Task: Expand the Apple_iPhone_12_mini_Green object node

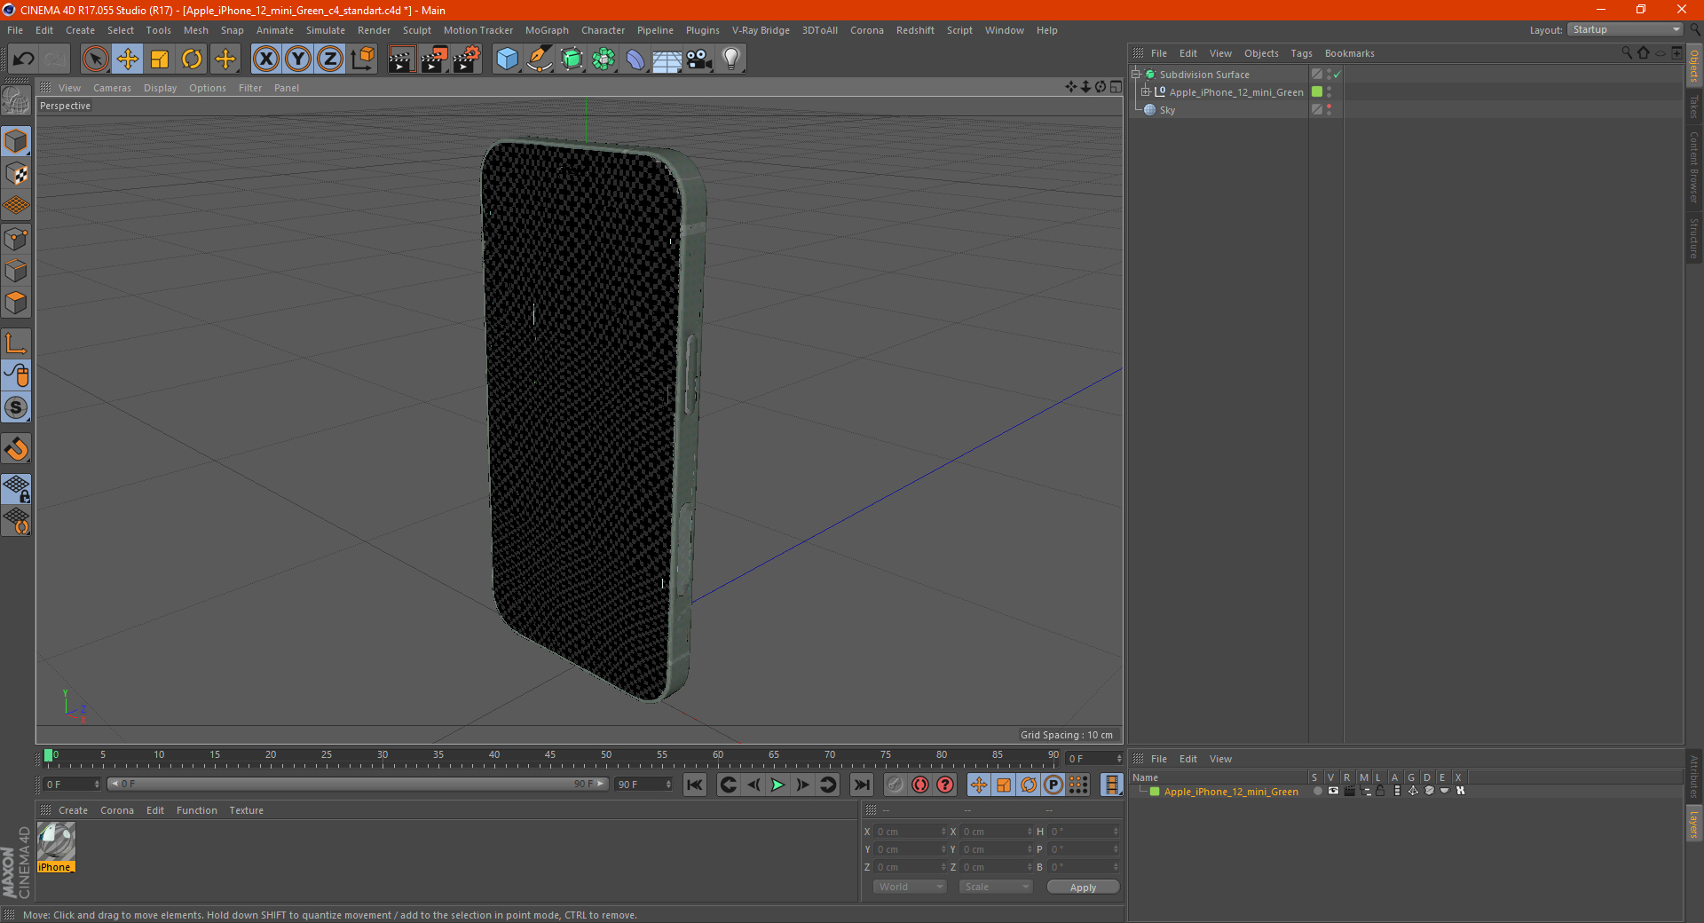Action: click(1146, 92)
